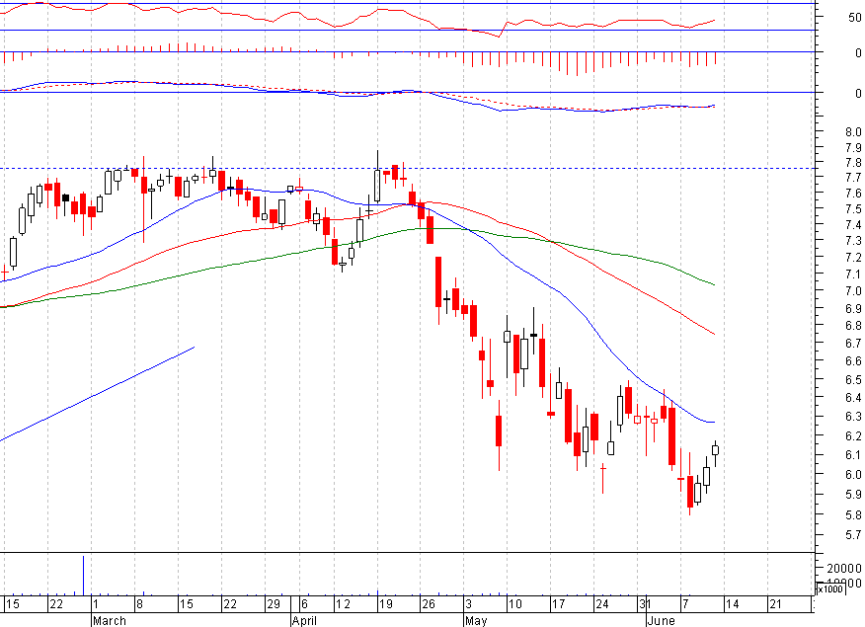Select the April month label
This screenshot has height=627, width=865.
(x=304, y=621)
